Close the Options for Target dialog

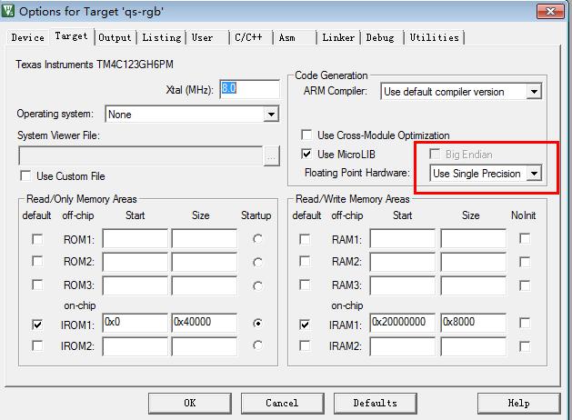550,12
